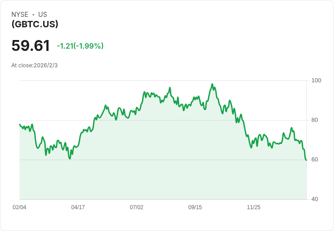This screenshot has width=334, height=231.
Task: Click the 11/25 date on x-axis
Action: [x=254, y=207]
